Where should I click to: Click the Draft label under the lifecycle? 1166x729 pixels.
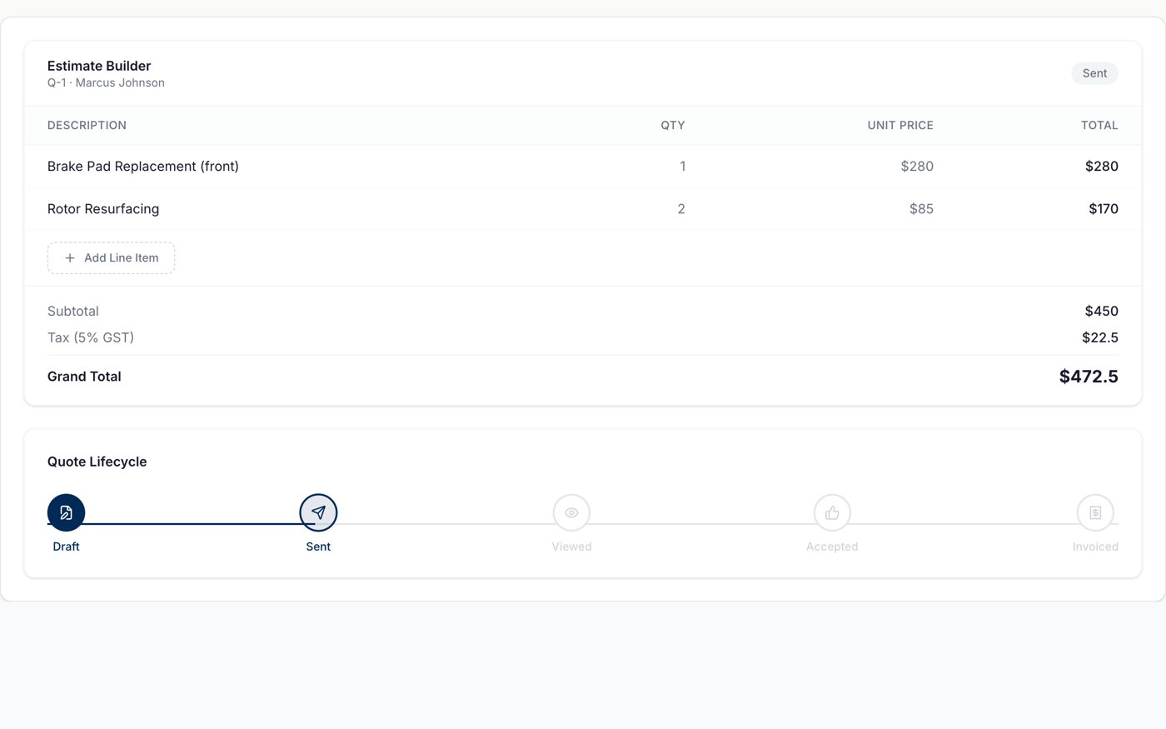click(66, 547)
